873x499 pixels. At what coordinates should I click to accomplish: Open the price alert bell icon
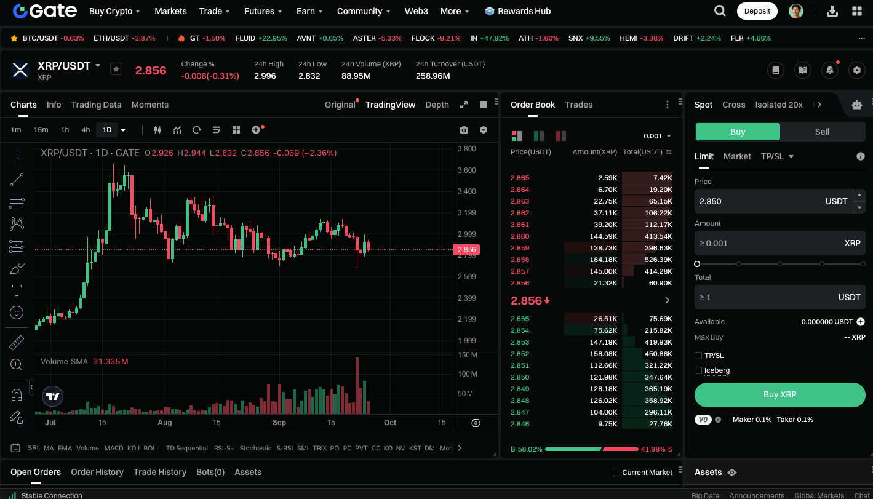tap(830, 70)
